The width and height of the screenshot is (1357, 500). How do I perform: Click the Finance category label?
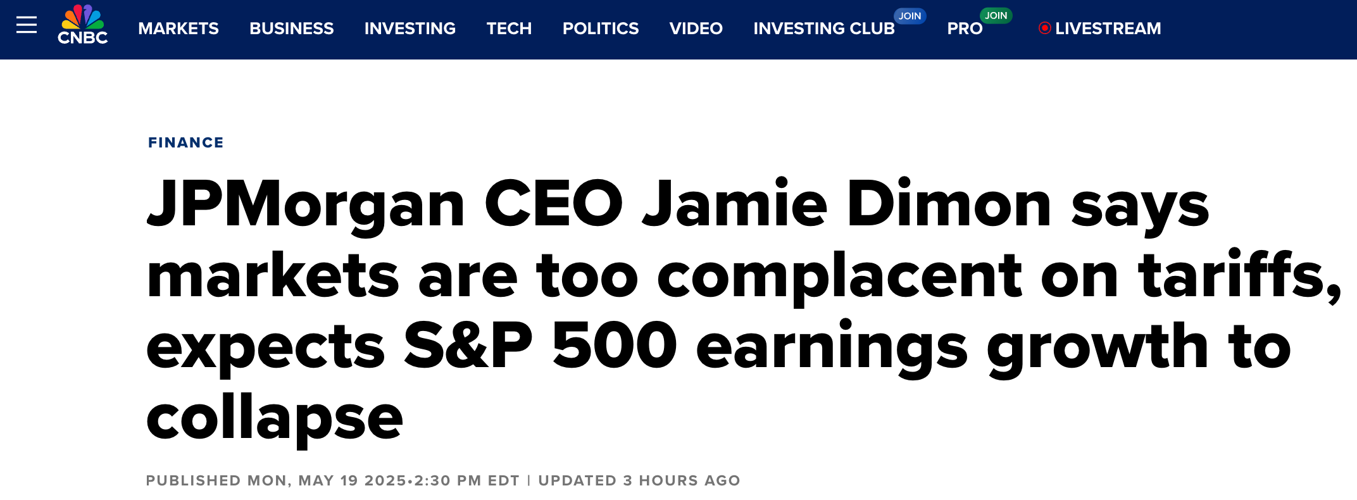coord(186,142)
